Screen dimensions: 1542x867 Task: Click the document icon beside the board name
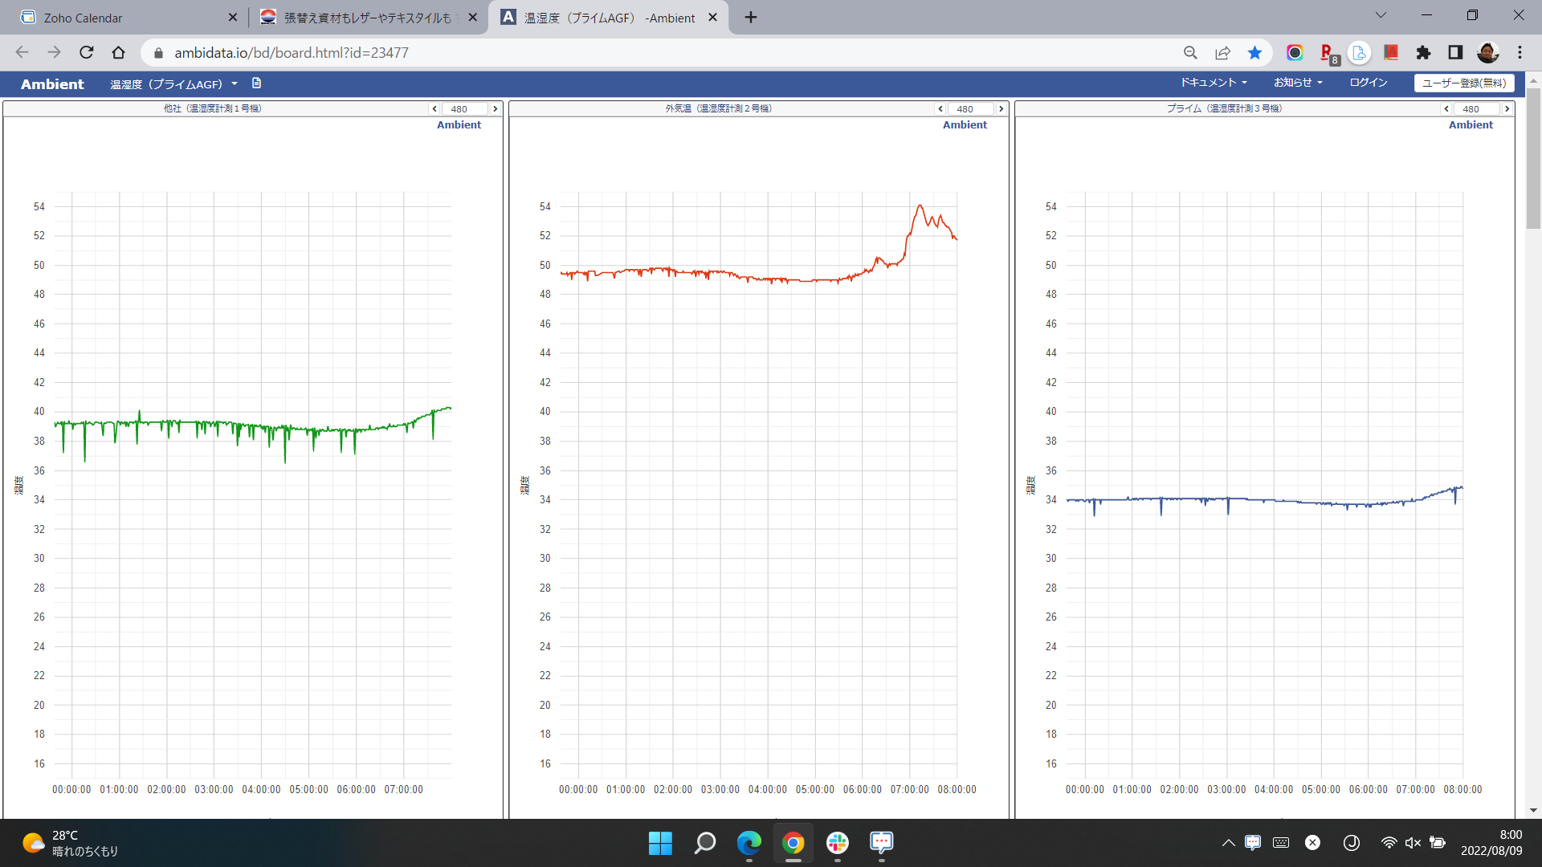[256, 83]
